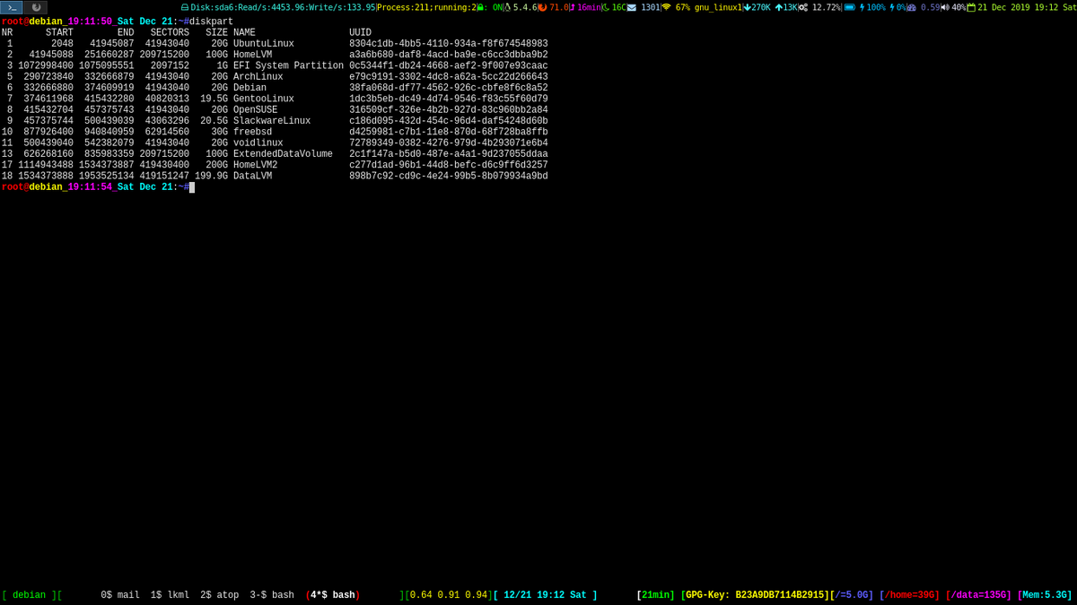This screenshot has height=605, width=1077.
Task: Click the UbuntuLinux UUID 8304c1db value
Action: point(449,44)
